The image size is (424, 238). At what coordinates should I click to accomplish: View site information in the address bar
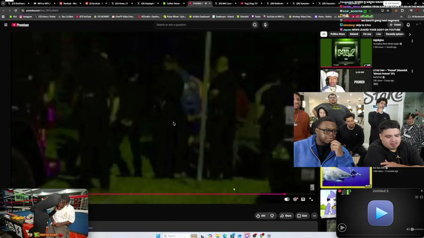tap(23, 11)
